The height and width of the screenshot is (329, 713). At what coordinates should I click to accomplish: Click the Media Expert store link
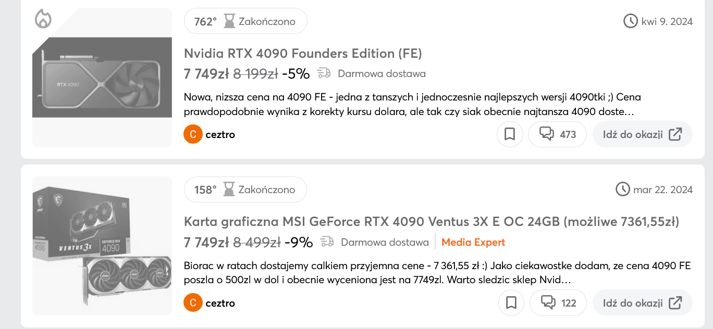[x=473, y=242]
